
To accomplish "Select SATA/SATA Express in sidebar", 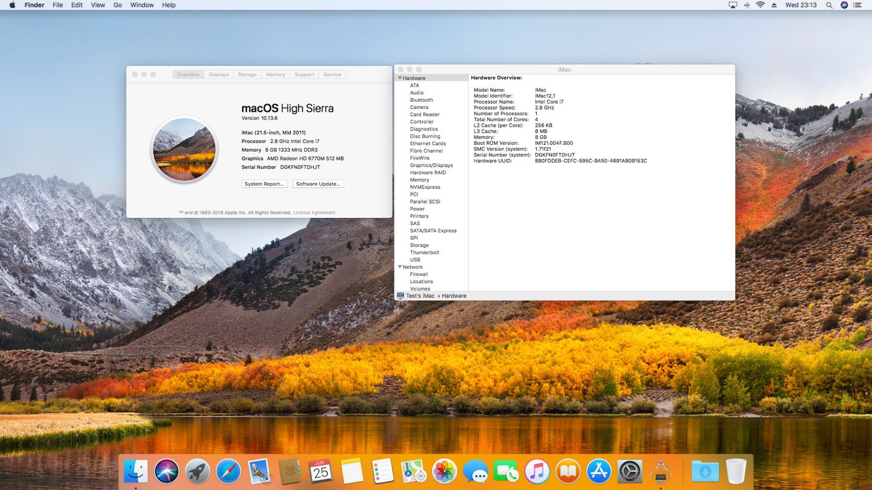I will (433, 230).
